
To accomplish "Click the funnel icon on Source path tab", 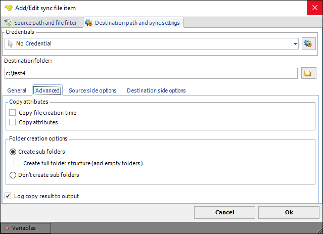I will click(x=8, y=23).
